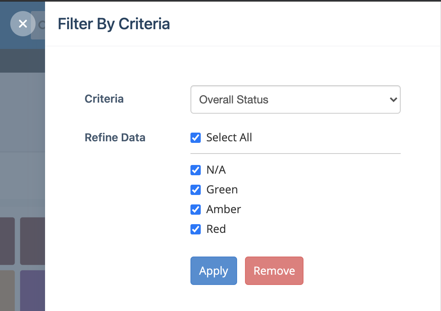441x311 pixels.
Task: Click the red Remove button
Action: (274, 271)
